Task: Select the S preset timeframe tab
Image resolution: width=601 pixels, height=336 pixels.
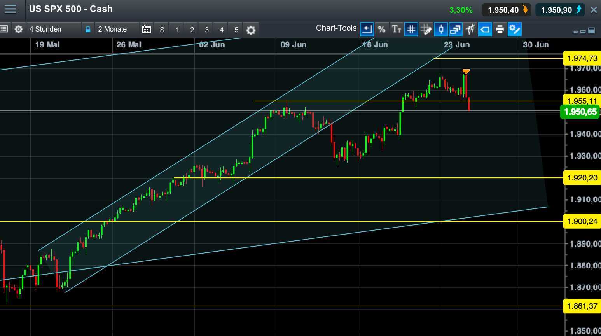Action: tap(162, 29)
